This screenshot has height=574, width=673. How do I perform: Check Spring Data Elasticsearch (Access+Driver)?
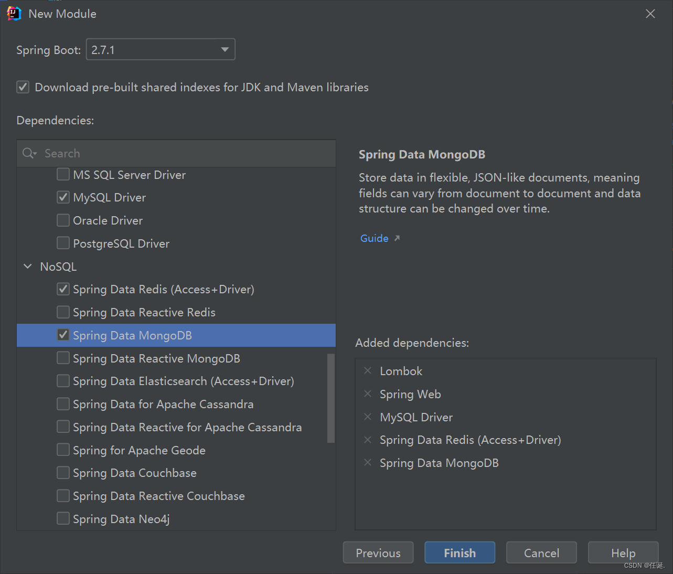point(63,381)
